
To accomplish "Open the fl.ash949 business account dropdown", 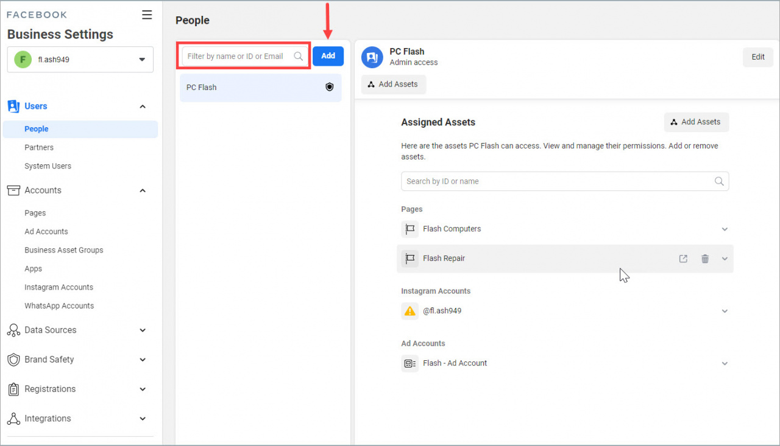I will (x=80, y=60).
